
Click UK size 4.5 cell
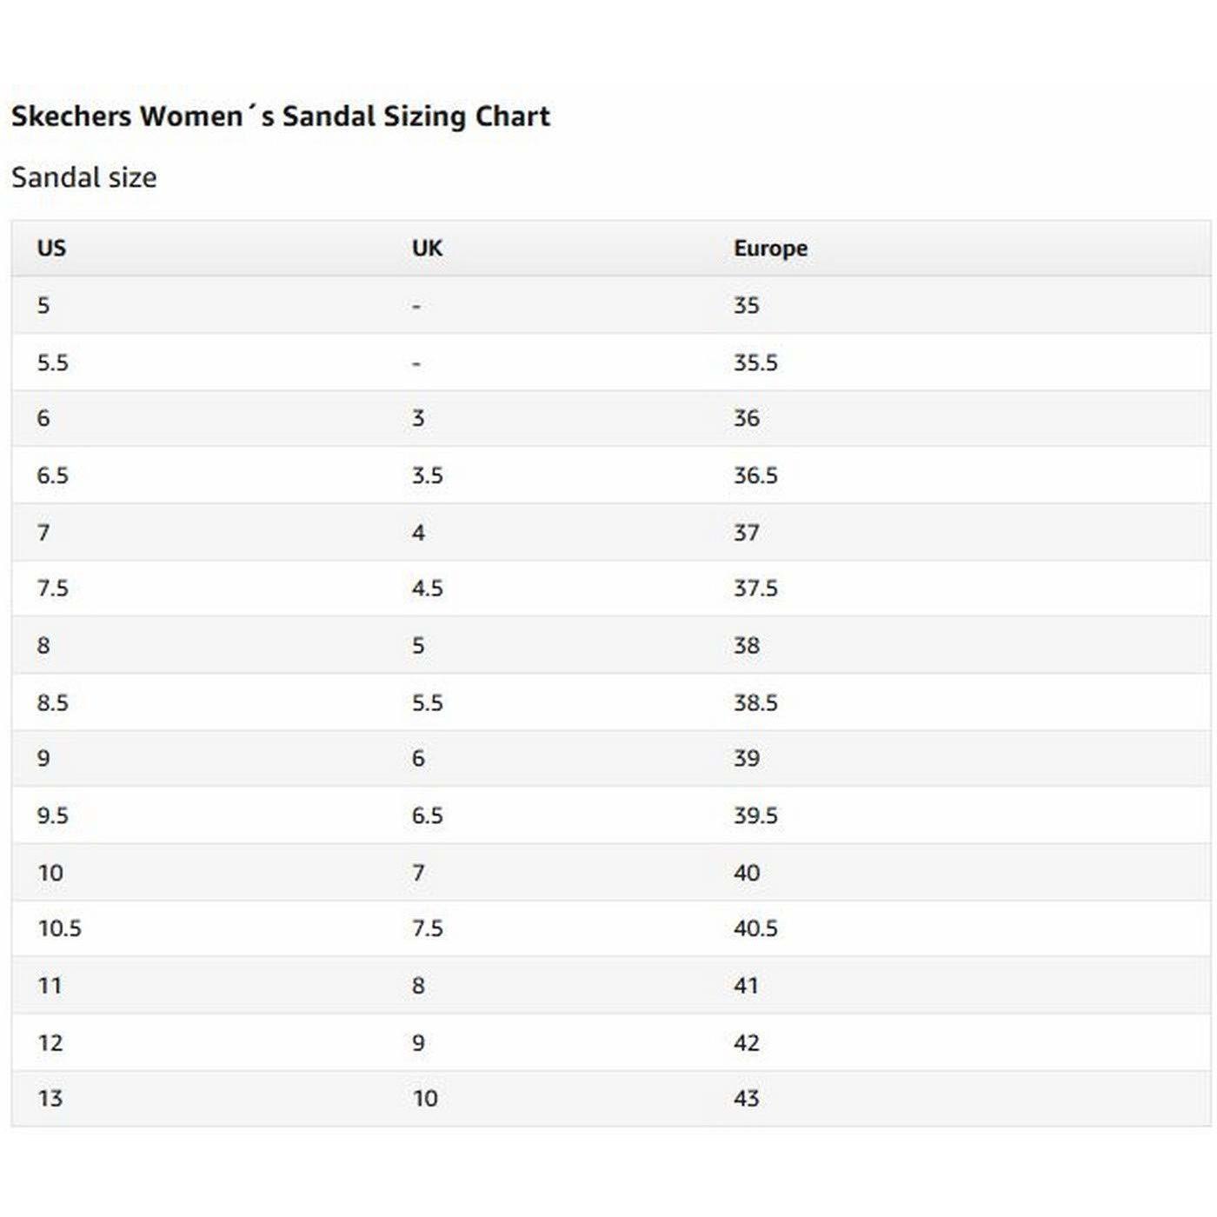coord(427,589)
